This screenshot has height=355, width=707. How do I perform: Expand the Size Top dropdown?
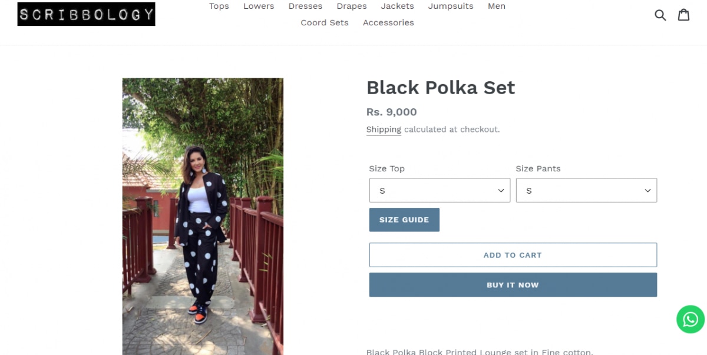440,191
